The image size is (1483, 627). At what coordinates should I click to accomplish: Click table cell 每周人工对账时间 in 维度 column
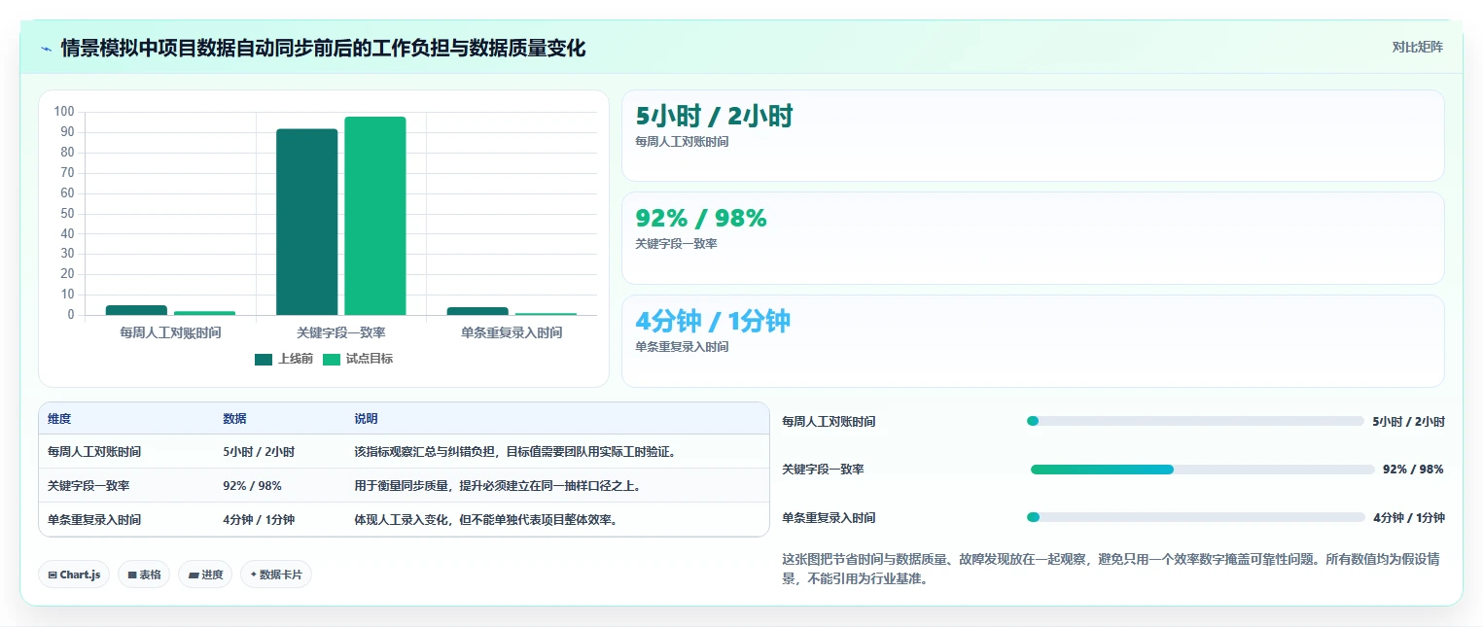pos(94,452)
